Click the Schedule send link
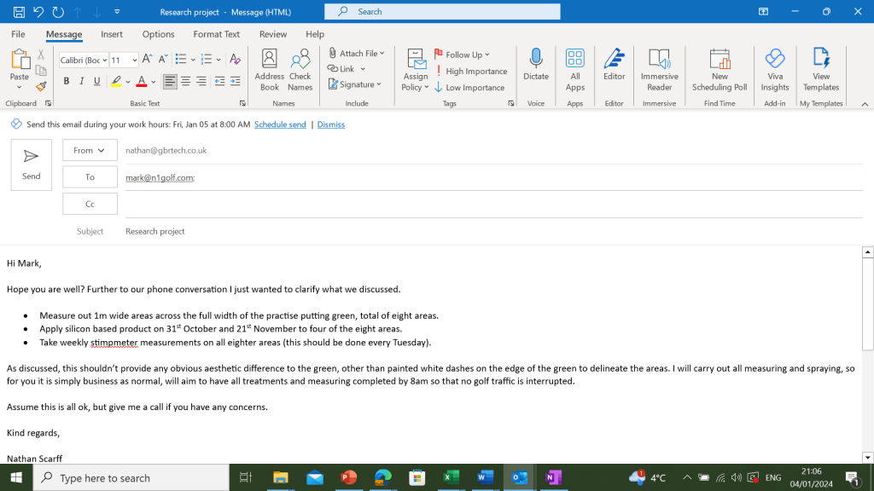 click(x=280, y=124)
